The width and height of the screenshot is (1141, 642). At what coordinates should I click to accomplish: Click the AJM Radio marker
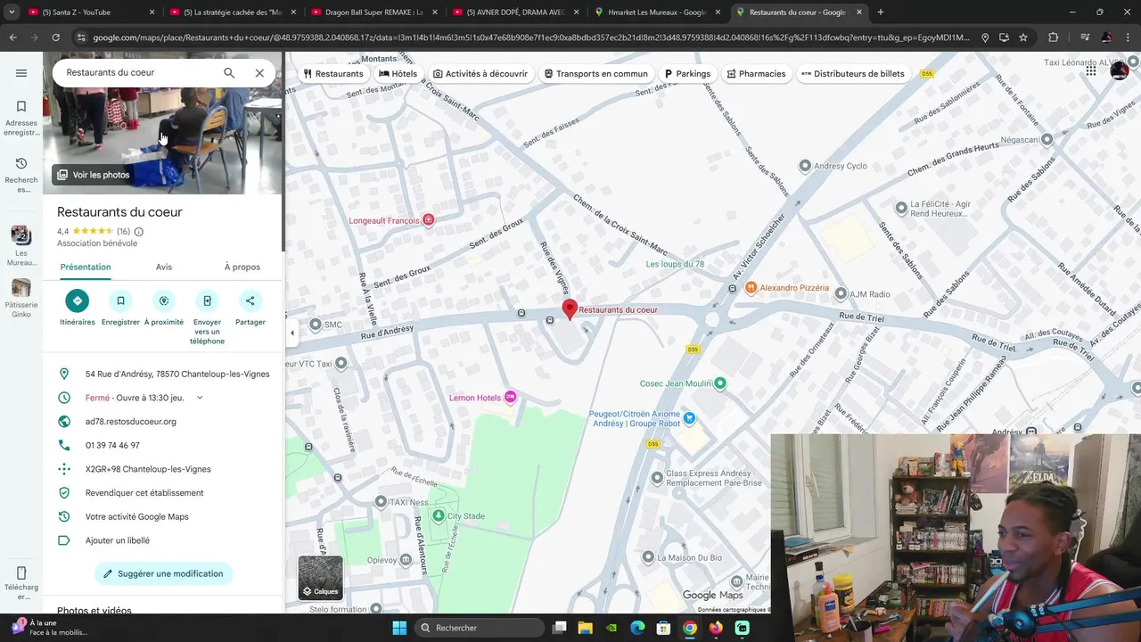[840, 294]
